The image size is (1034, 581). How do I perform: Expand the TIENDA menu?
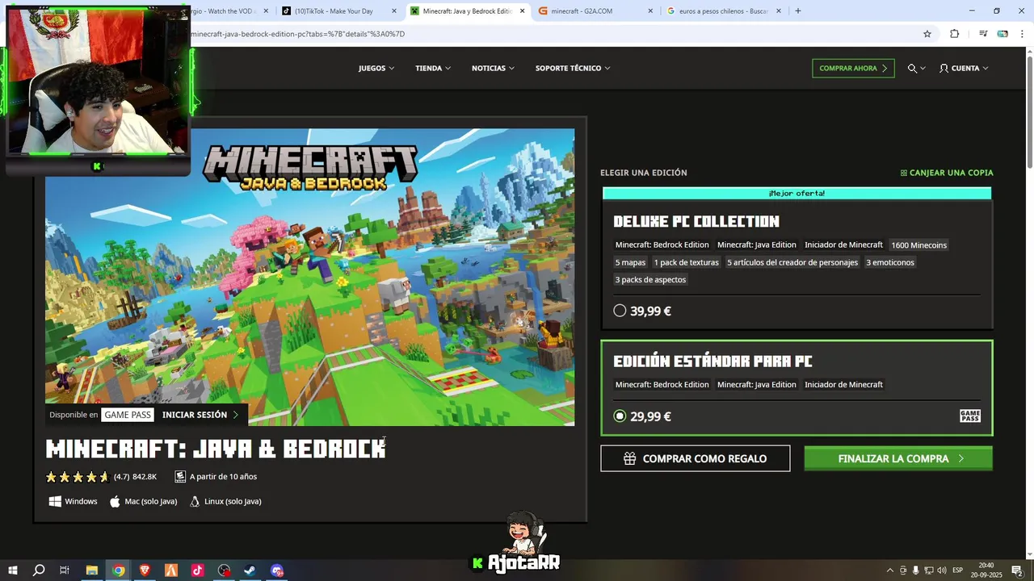point(433,69)
